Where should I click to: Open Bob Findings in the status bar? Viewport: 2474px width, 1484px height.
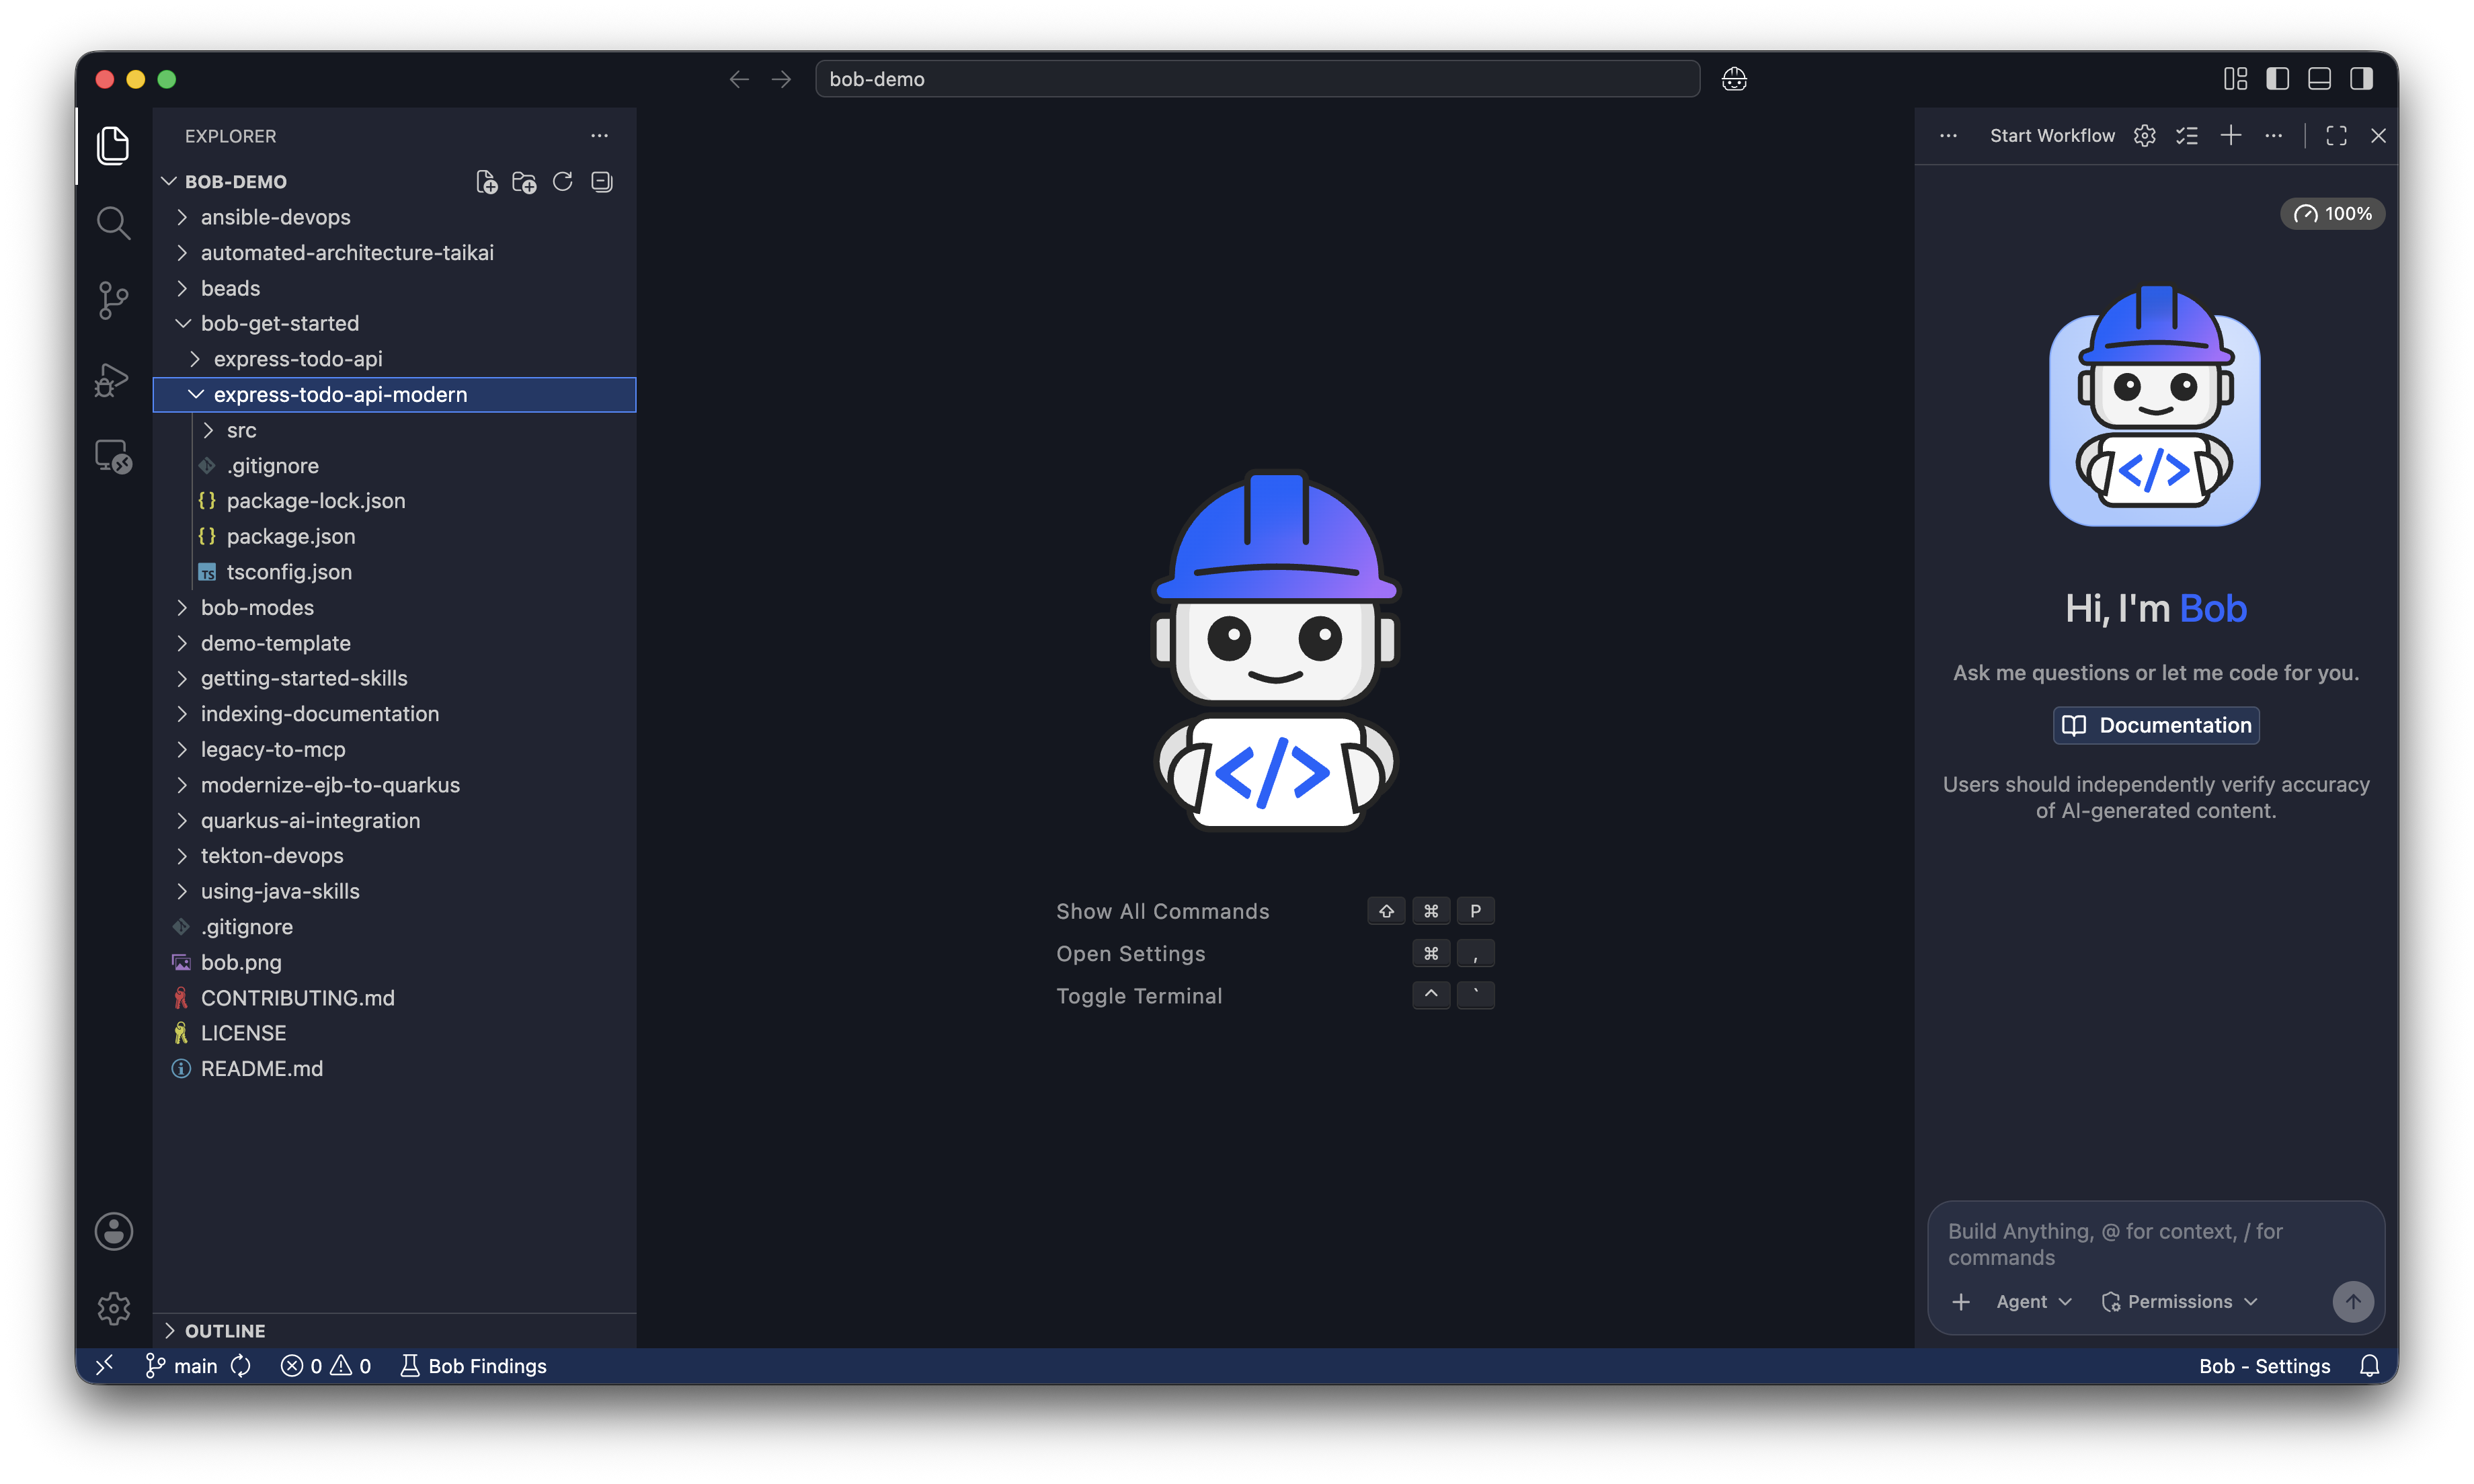pos(473,1366)
